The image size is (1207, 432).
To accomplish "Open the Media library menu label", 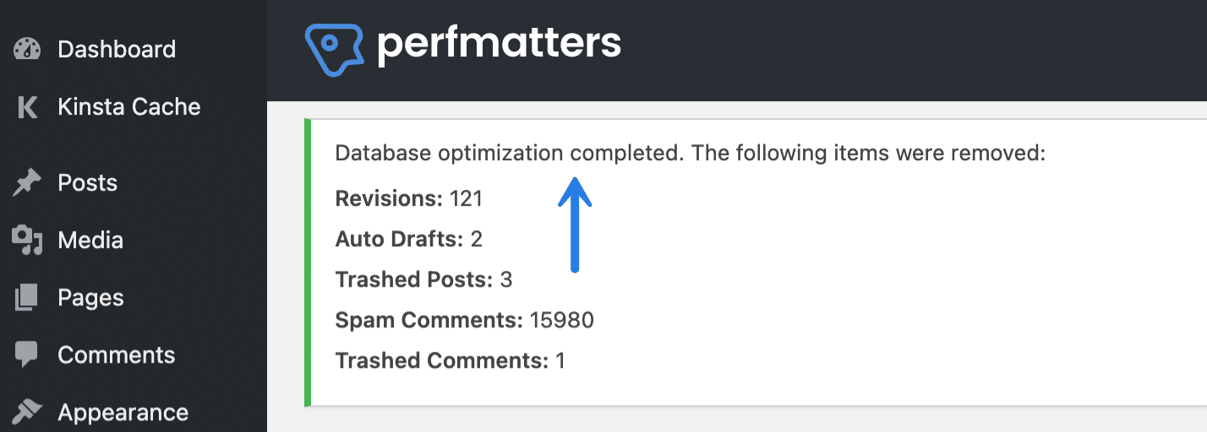I will [x=90, y=240].
